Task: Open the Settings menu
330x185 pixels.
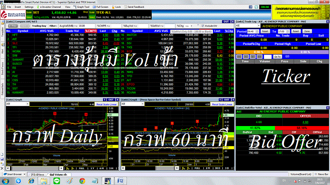Action: [29, 7]
